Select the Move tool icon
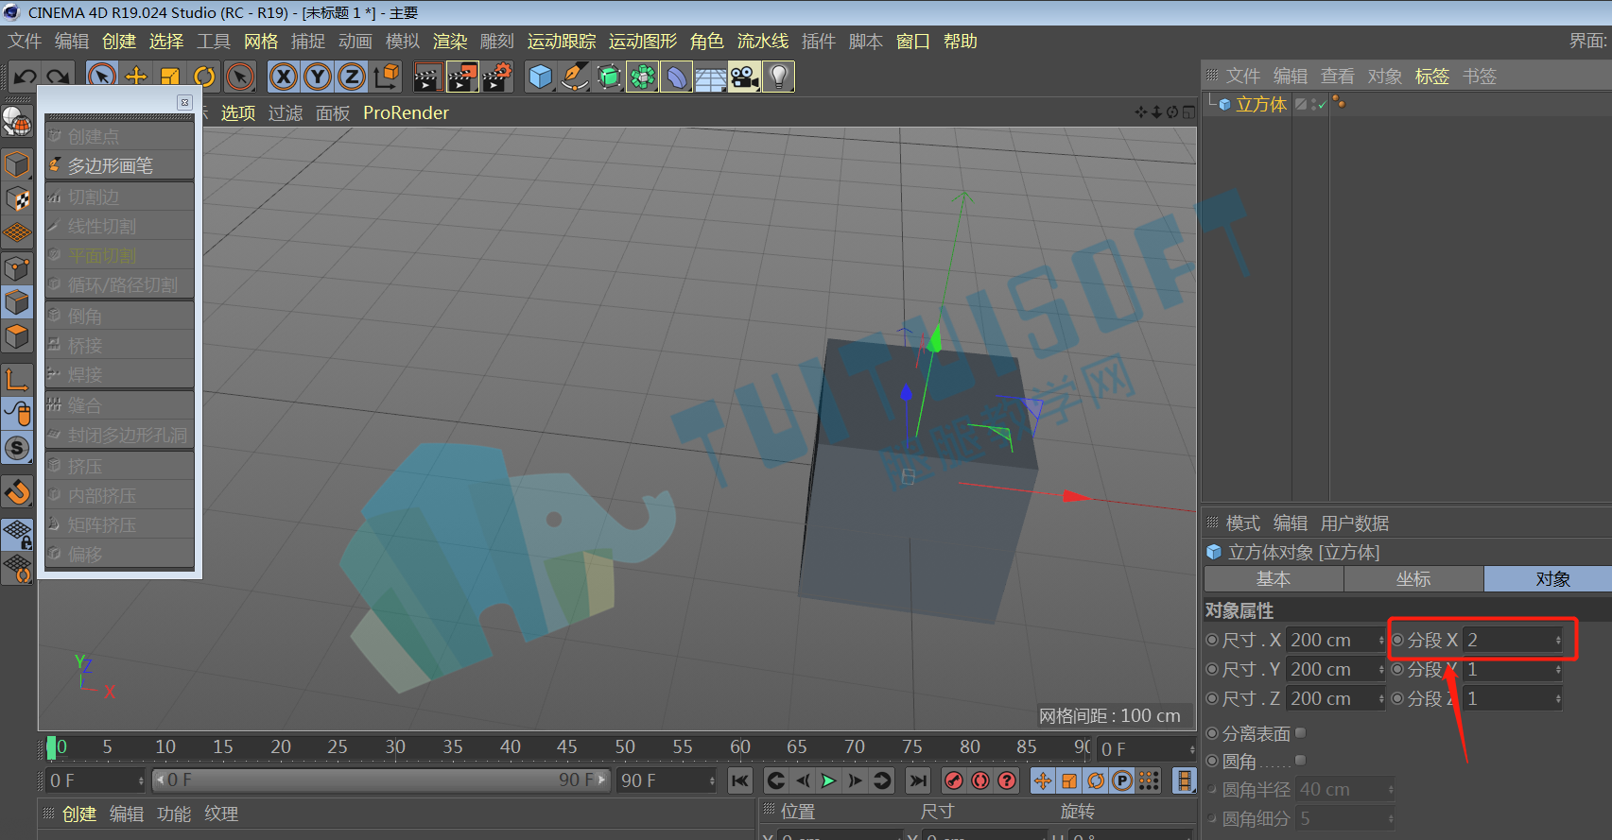 [x=136, y=77]
